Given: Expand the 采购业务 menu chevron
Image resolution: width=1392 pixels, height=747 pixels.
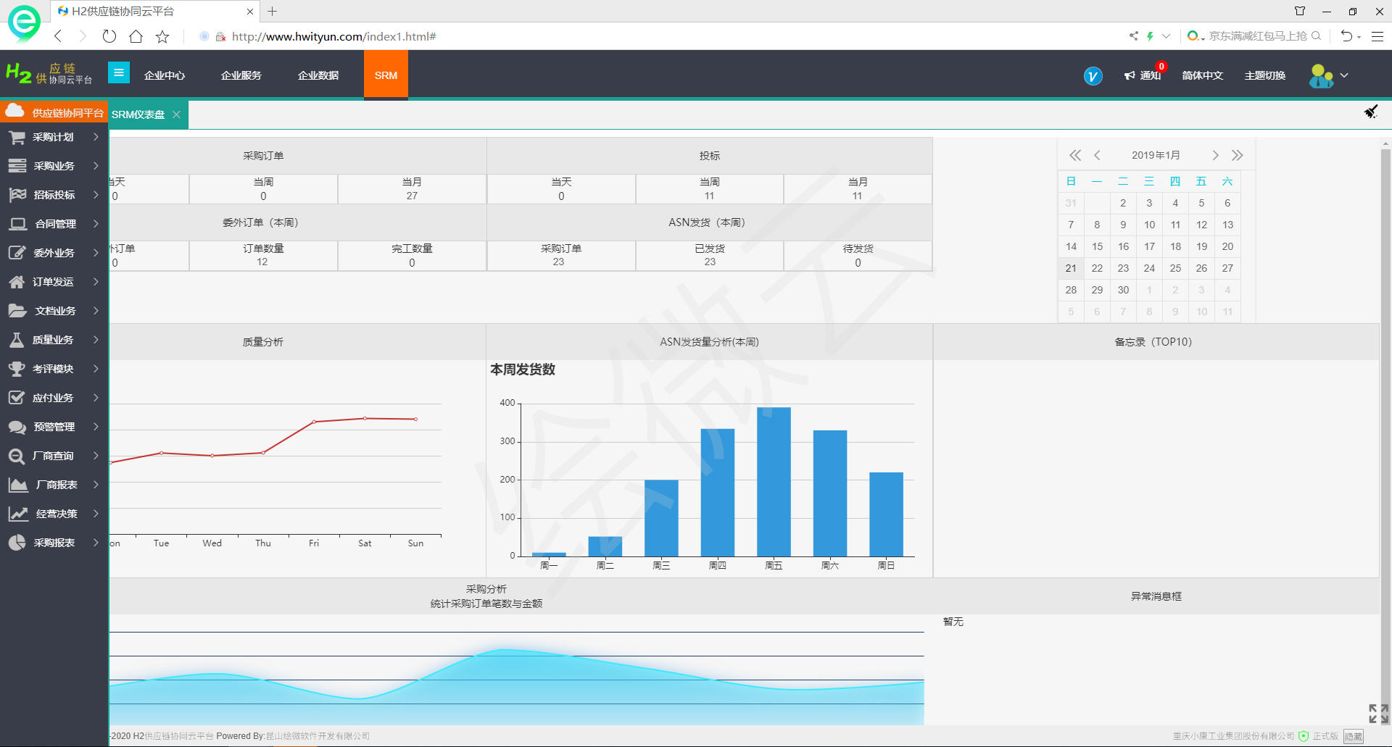Looking at the screenshot, I should click(x=96, y=166).
